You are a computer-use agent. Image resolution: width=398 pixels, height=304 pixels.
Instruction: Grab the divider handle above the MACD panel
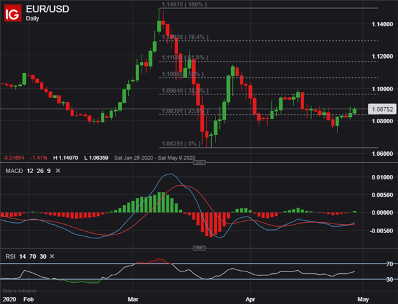click(199, 163)
